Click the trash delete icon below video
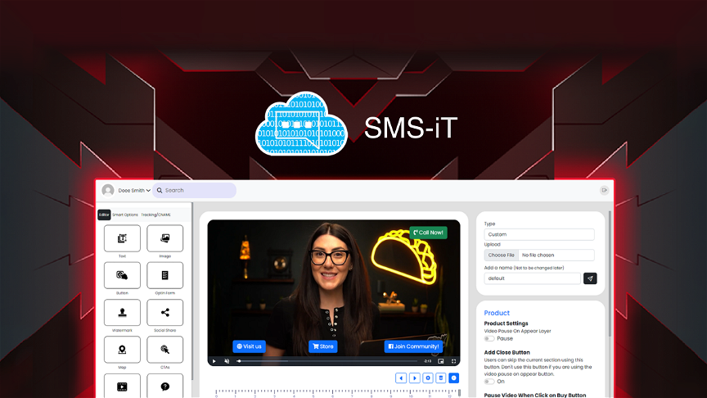 coord(440,378)
